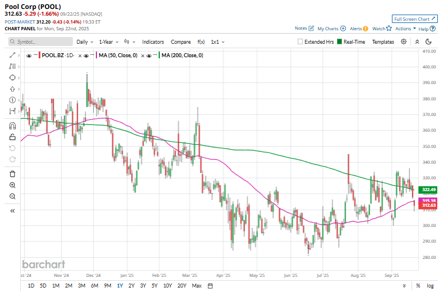Screen dimensions: 439x292
Task: Open POOL.BZ series options menu
Action: (x=35, y=54)
